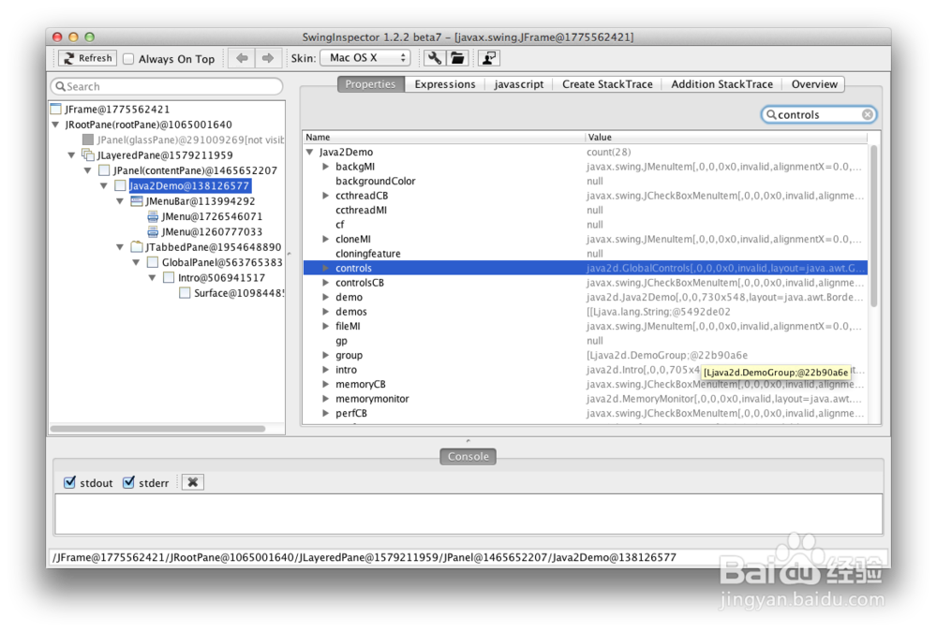Image resolution: width=937 pixels, height=632 pixels.
Task: Expand the controlsCB property
Action: click(326, 283)
